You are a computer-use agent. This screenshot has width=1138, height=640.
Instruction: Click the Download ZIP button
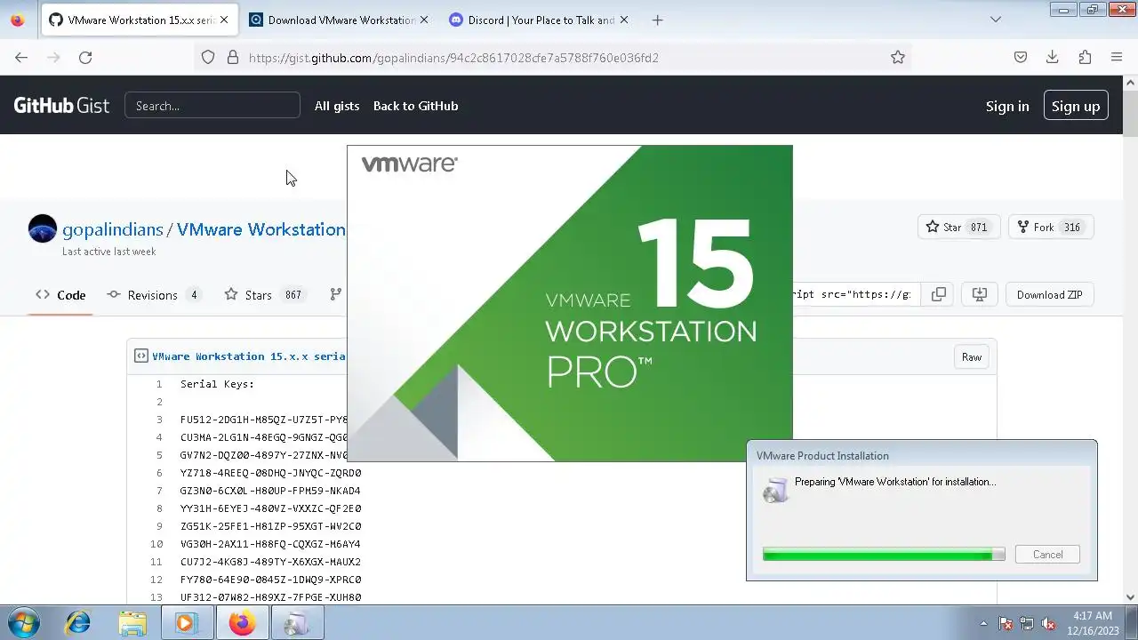coord(1050,294)
